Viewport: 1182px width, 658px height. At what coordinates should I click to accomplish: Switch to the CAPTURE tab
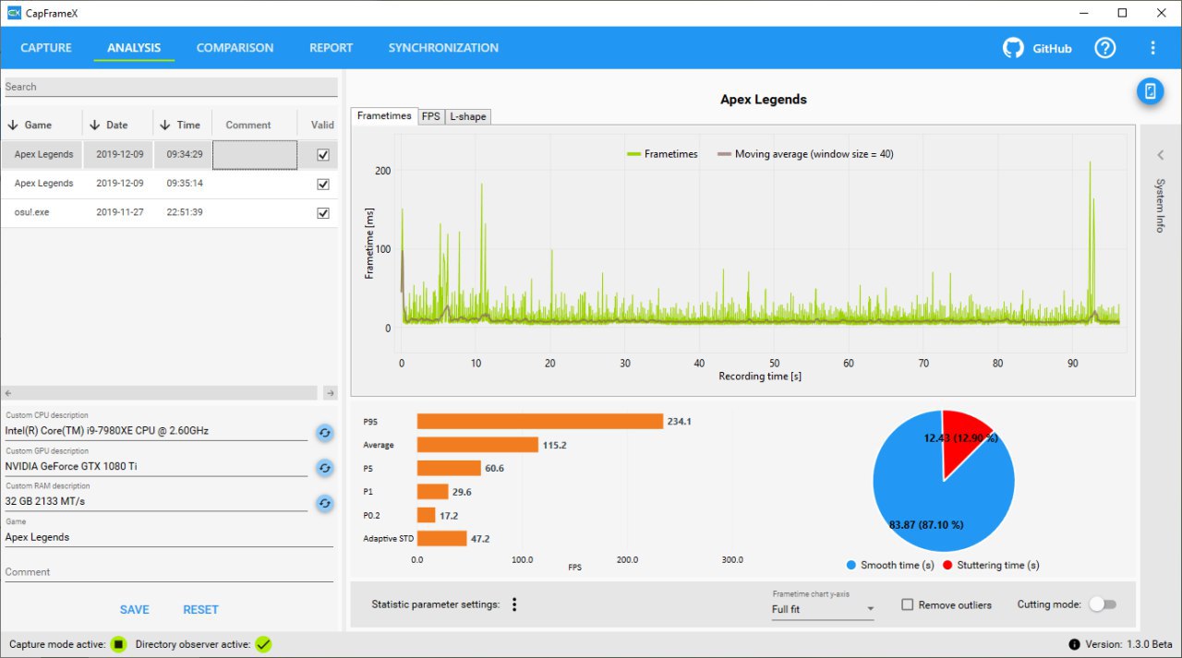[x=46, y=48]
